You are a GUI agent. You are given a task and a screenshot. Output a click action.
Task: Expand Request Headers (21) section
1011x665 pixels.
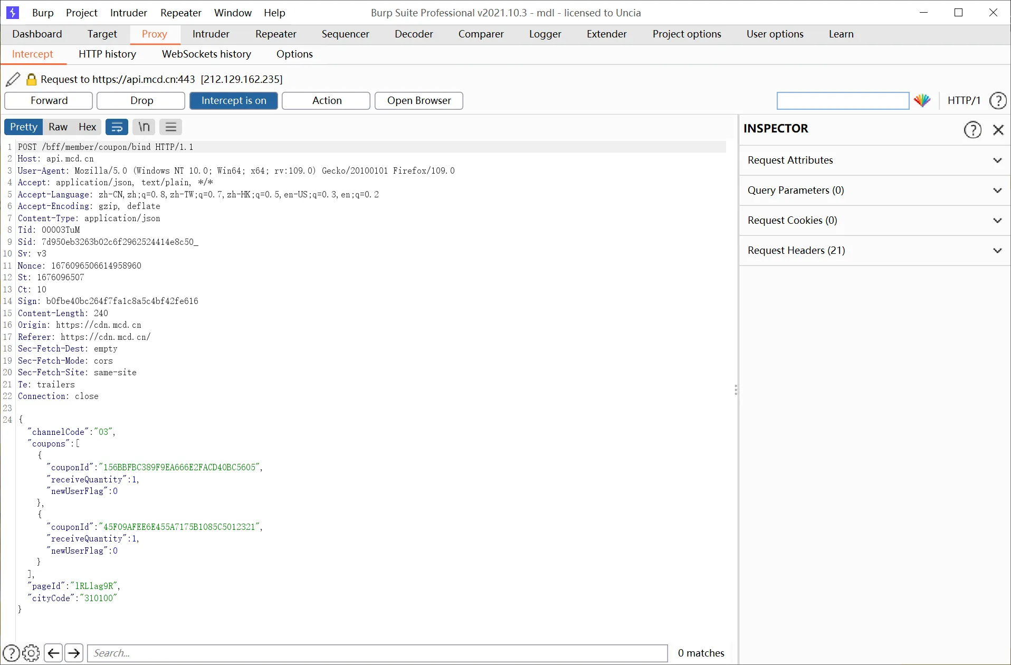[874, 251]
